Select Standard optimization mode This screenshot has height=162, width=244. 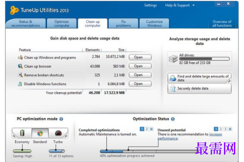(40, 133)
